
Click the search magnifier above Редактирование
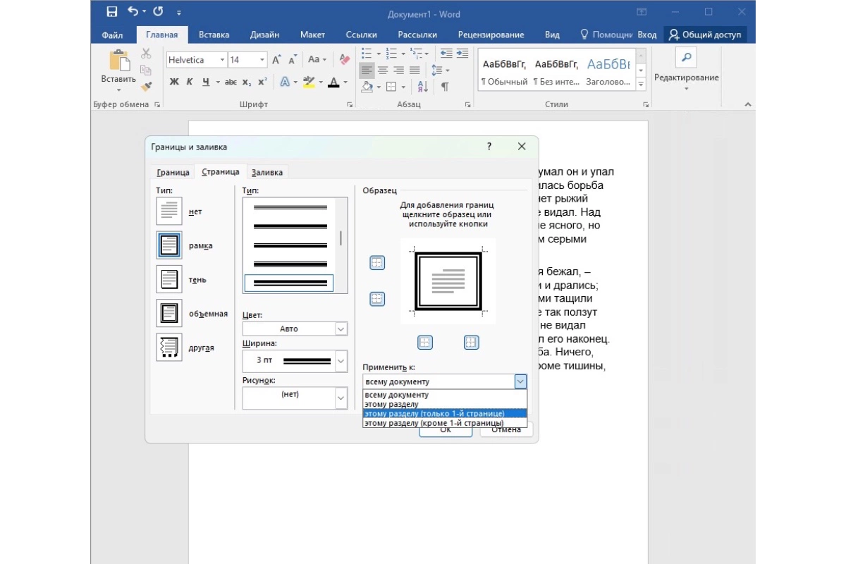click(686, 57)
